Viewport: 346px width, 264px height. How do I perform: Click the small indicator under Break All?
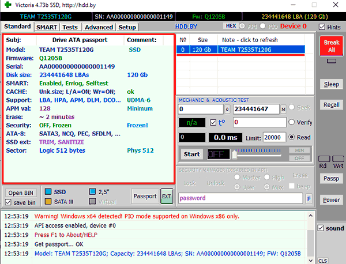[332, 61]
